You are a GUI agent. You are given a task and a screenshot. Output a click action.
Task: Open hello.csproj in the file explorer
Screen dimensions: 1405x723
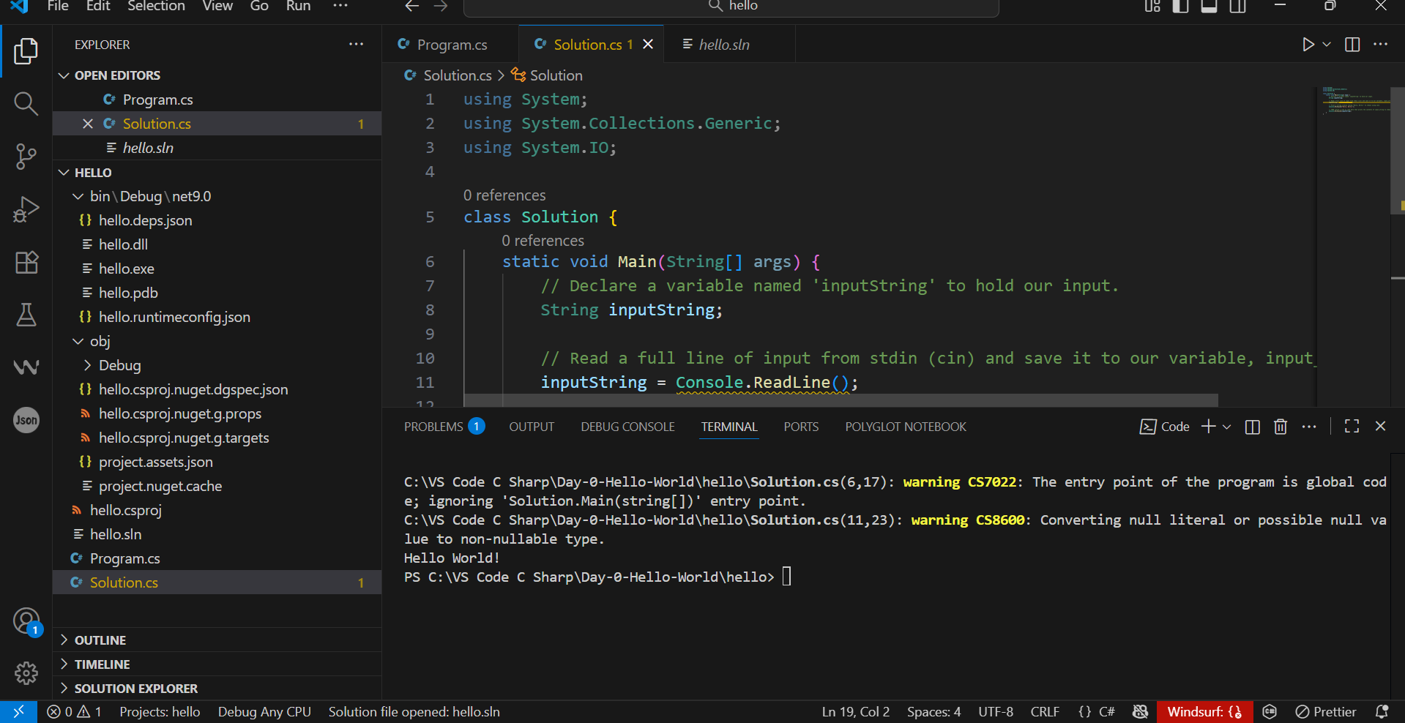click(x=125, y=510)
